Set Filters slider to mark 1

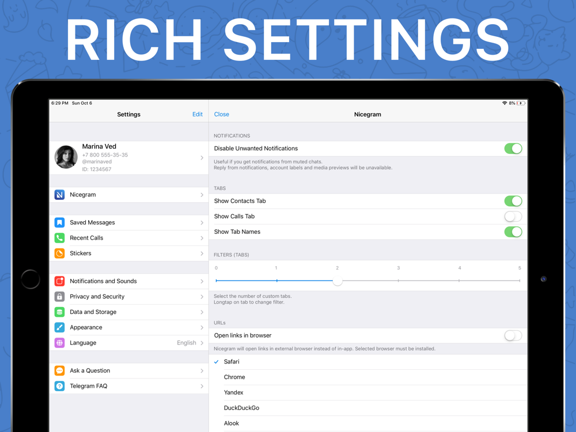[276, 281]
